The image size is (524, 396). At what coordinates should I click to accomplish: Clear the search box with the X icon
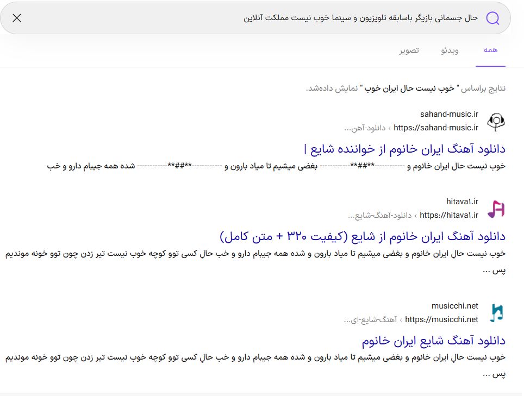click(17, 18)
